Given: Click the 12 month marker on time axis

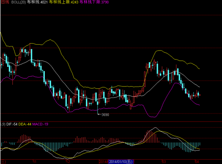Looking at the screenshot, I should [x=68, y=161].
